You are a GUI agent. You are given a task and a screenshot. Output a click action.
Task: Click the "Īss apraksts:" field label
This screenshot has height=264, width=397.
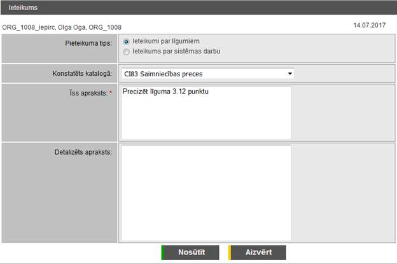pos(88,93)
